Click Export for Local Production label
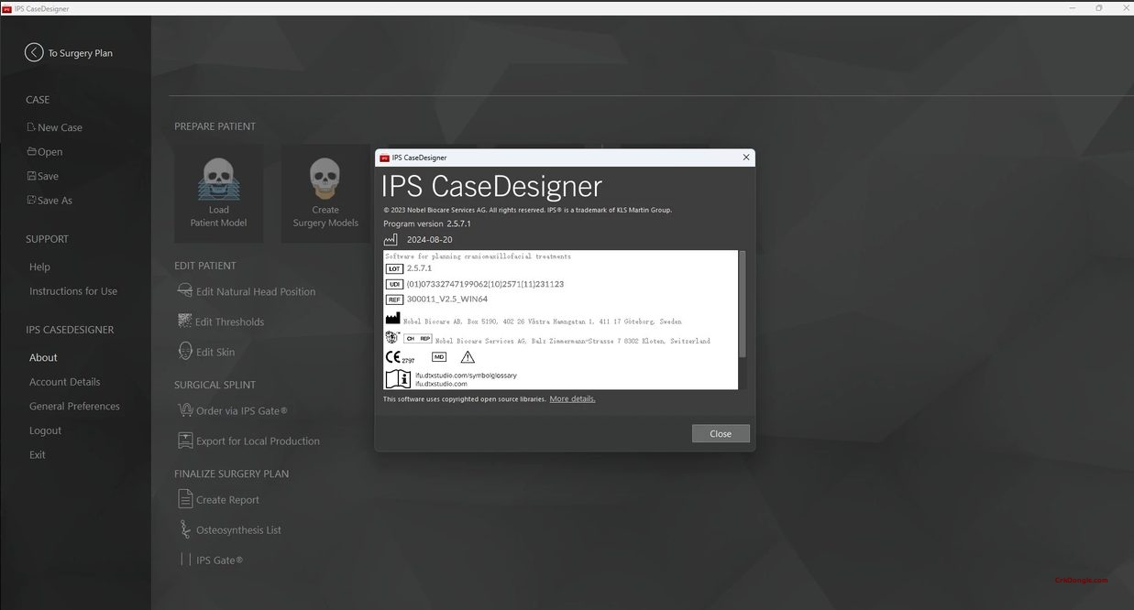Screen dimensions: 1134x610 point(258,441)
